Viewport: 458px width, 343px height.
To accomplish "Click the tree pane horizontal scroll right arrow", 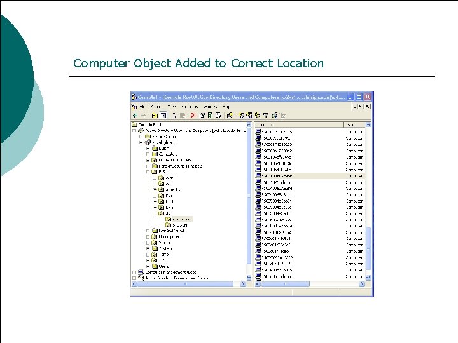I will tap(243, 284).
